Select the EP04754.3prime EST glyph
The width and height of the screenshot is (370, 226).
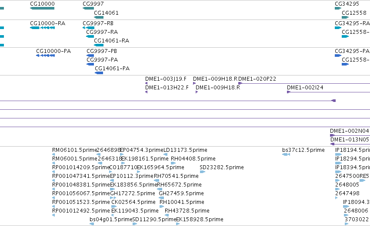tap(122, 154)
